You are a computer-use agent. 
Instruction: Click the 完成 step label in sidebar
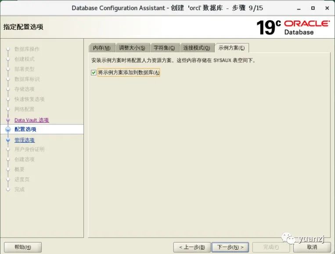[19, 190]
